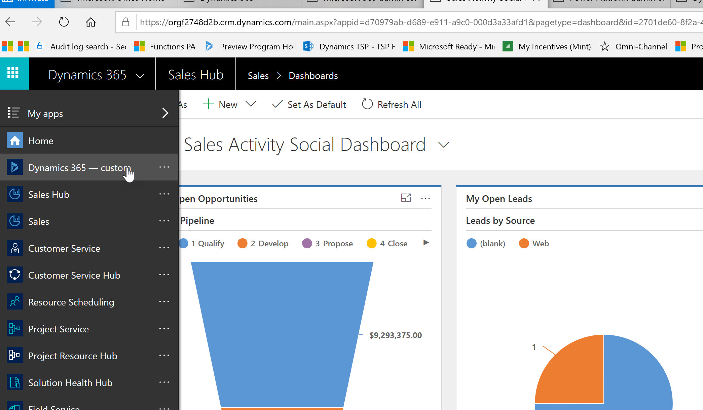Click Refresh All on the dashboard

(x=391, y=104)
